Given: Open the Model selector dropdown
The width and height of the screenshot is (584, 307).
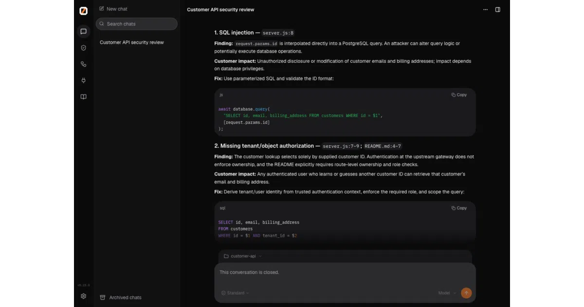Looking at the screenshot, I should (447, 293).
